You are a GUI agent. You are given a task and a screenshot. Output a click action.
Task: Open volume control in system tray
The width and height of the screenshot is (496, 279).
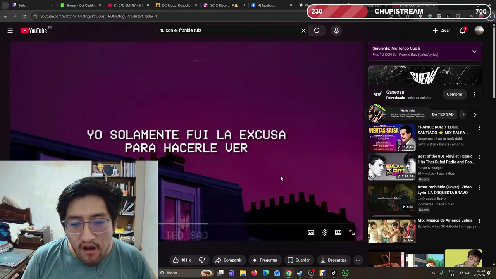pos(467,273)
